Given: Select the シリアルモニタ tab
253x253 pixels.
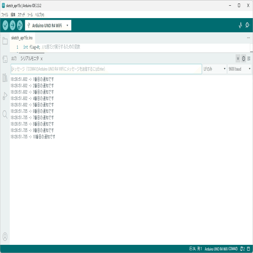Looking at the screenshot, I should point(29,59).
